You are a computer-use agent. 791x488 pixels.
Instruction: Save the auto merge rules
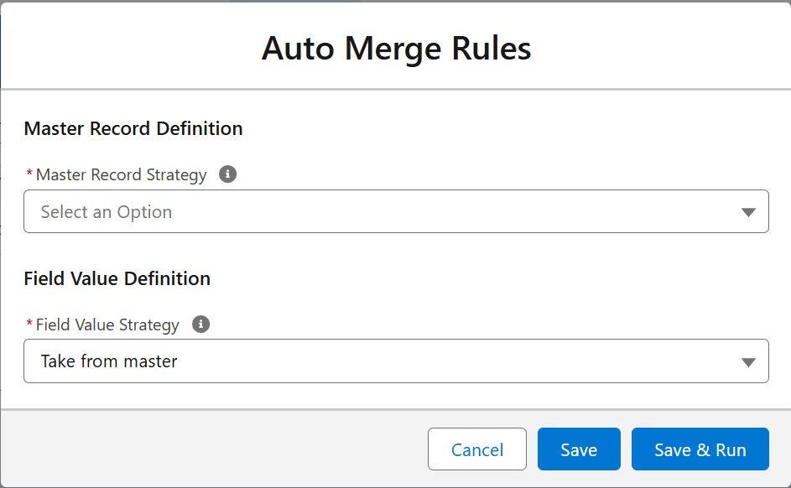pos(579,449)
